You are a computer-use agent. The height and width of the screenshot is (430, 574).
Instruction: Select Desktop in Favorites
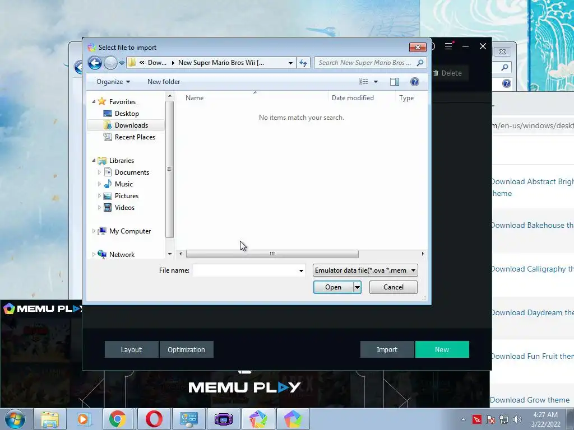[x=127, y=113]
